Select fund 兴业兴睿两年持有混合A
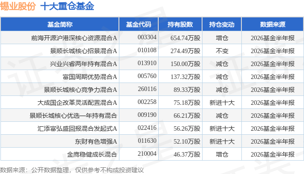Screen dimensions: 304x174 tap(84, 64)
